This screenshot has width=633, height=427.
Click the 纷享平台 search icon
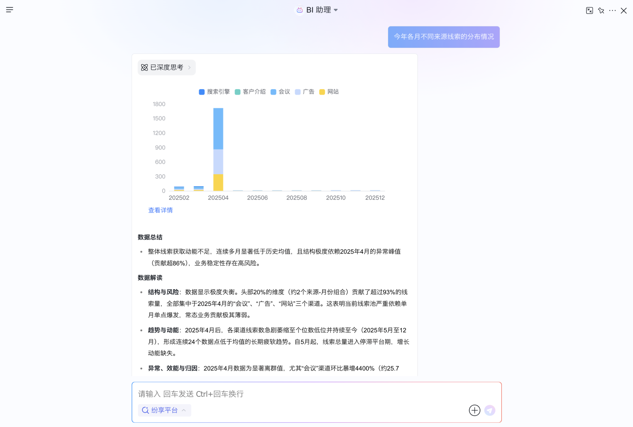pos(145,410)
